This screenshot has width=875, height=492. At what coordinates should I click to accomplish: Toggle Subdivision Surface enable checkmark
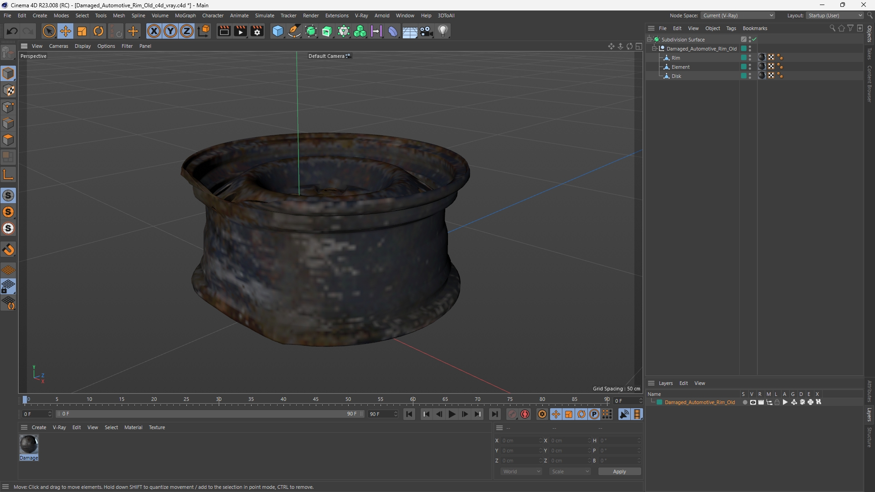point(755,40)
